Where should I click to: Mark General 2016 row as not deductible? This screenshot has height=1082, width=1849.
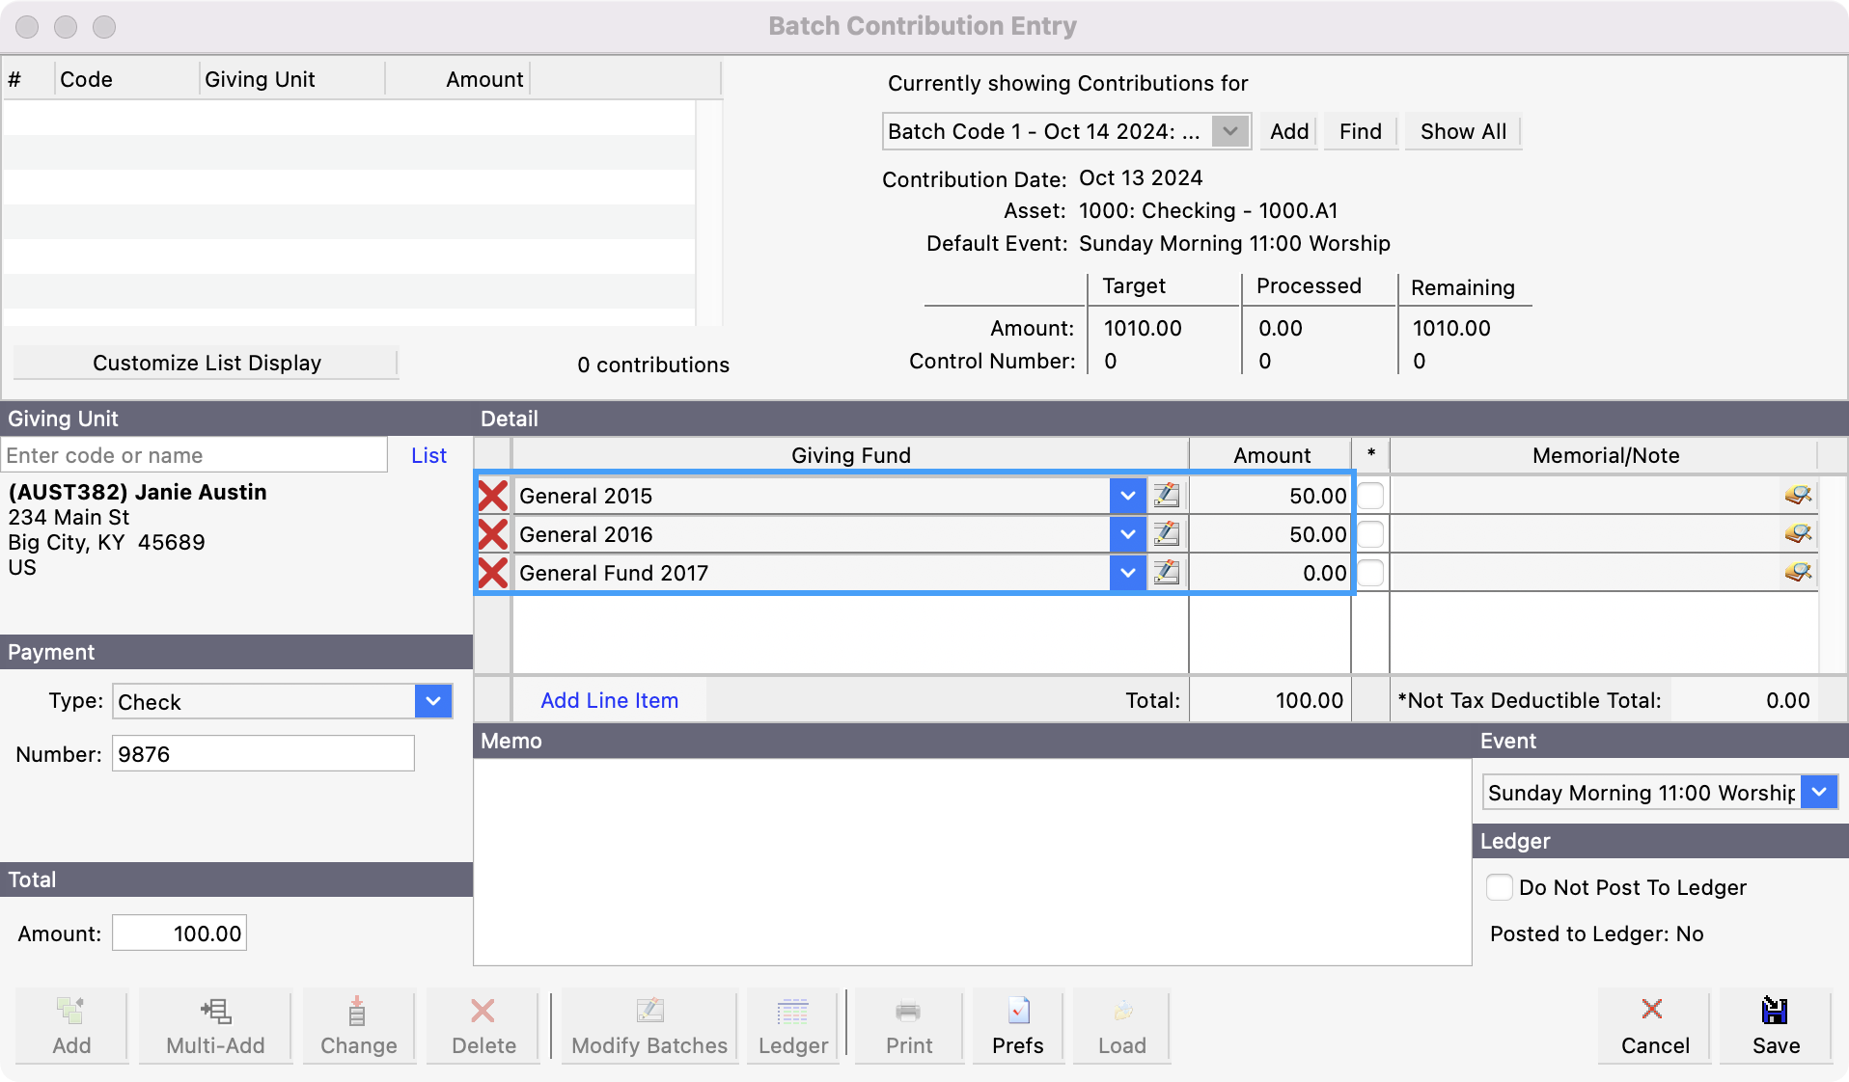1370,534
